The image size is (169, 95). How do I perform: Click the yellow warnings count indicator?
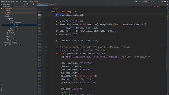coord(158,7)
